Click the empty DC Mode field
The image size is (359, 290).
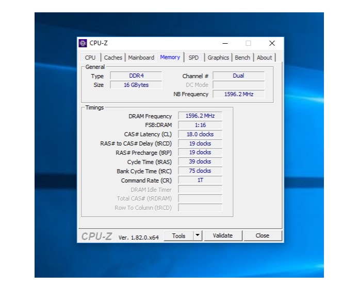click(x=238, y=85)
